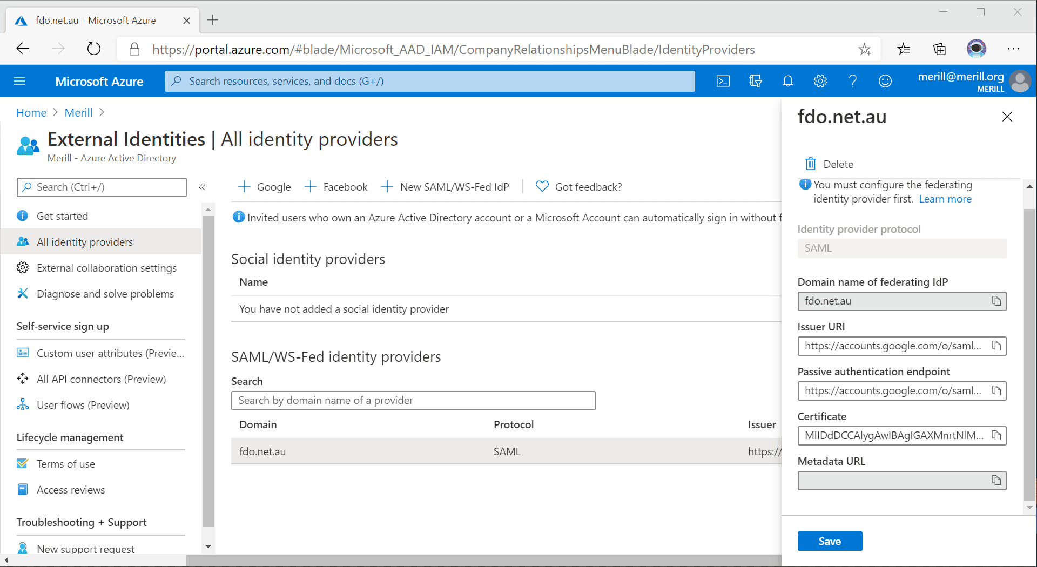Open the Help question mark icon
The image size is (1037, 567).
coord(853,81)
